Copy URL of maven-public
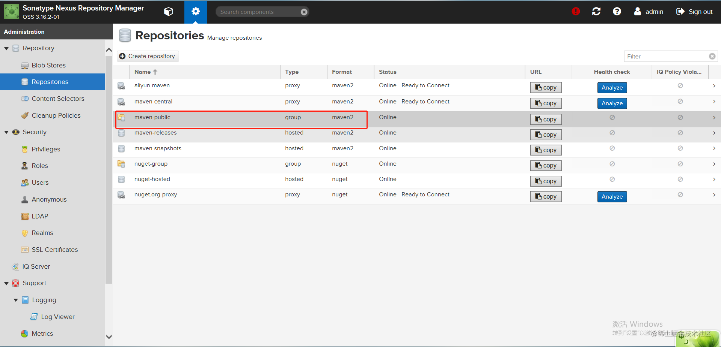Image resolution: width=721 pixels, height=347 pixels. pyautogui.click(x=546, y=119)
